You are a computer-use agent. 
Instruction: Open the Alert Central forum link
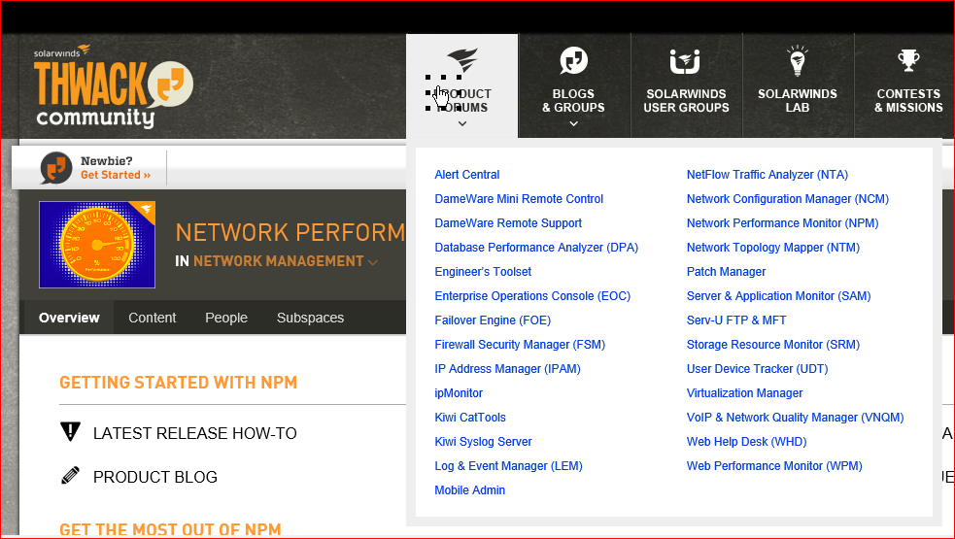pos(467,174)
